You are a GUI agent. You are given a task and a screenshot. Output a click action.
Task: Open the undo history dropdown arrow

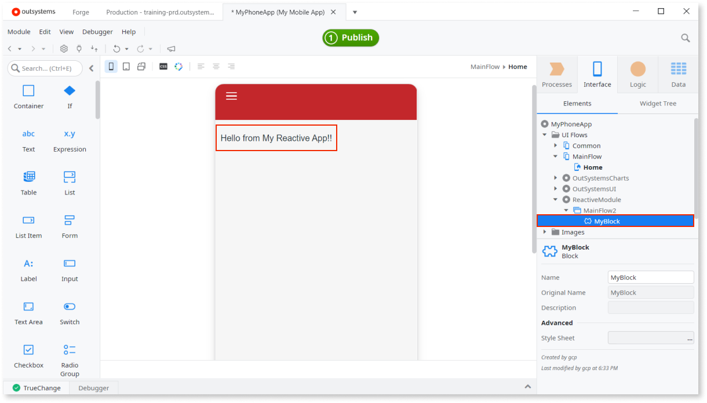pos(126,49)
